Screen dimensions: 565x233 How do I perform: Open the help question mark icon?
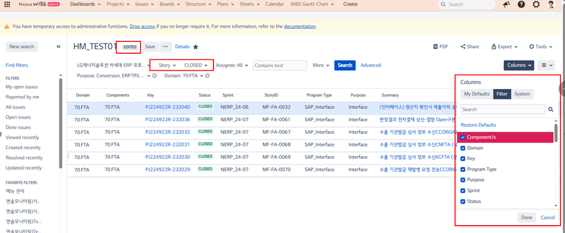(x=521, y=5)
